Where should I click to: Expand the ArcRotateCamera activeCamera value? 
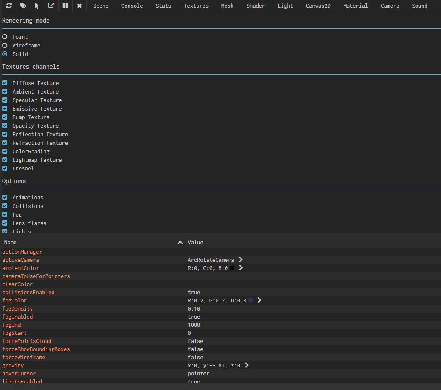point(241,260)
